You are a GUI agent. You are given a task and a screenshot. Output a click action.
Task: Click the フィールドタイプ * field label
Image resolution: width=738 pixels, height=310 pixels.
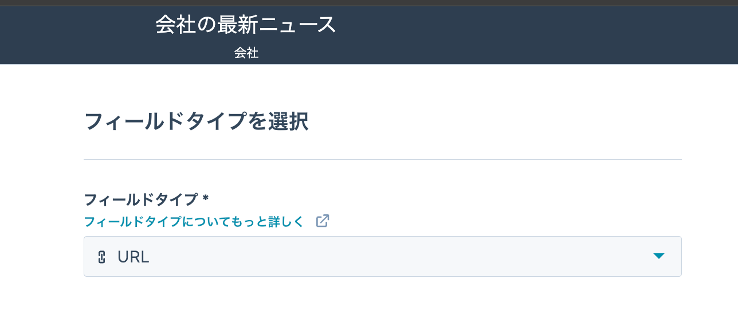click(x=146, y=199)
